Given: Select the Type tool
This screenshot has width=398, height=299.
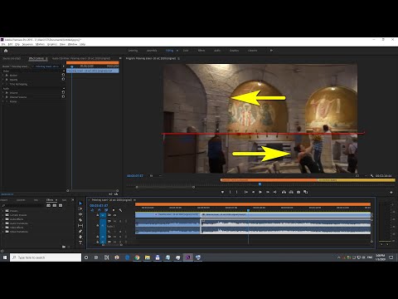Looking at the screenshot, I should pyautogui.click(x=80, y=243).
